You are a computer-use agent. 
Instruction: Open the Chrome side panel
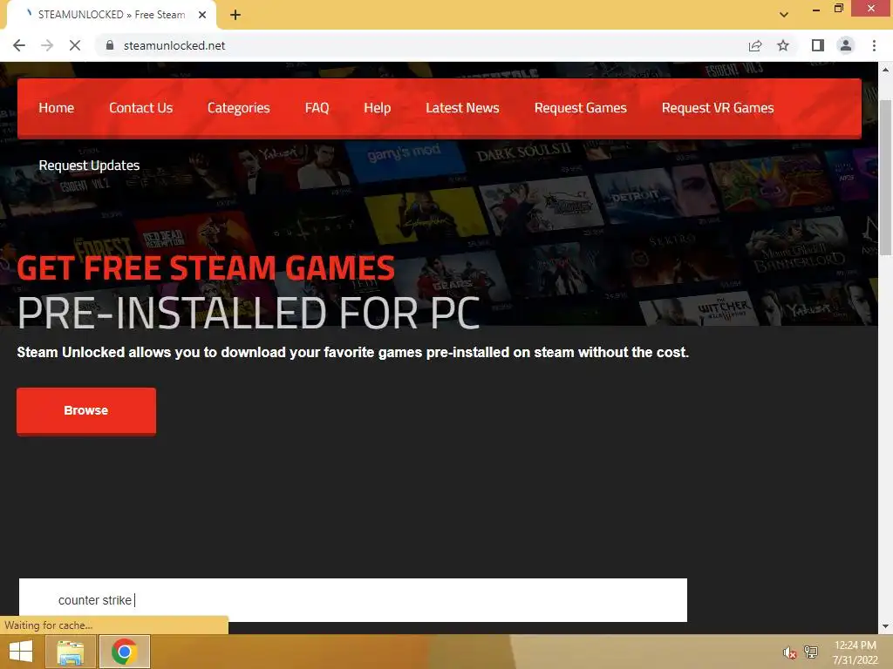818,45
